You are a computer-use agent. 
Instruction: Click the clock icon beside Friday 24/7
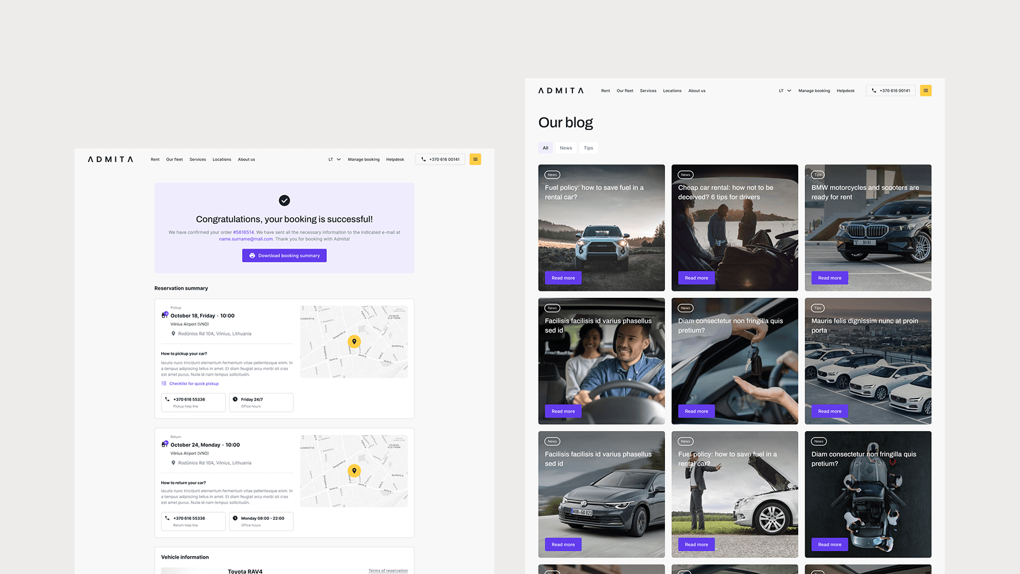235,399
